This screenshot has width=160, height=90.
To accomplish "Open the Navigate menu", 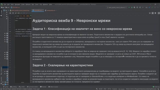I will click(x=17, y=4).
